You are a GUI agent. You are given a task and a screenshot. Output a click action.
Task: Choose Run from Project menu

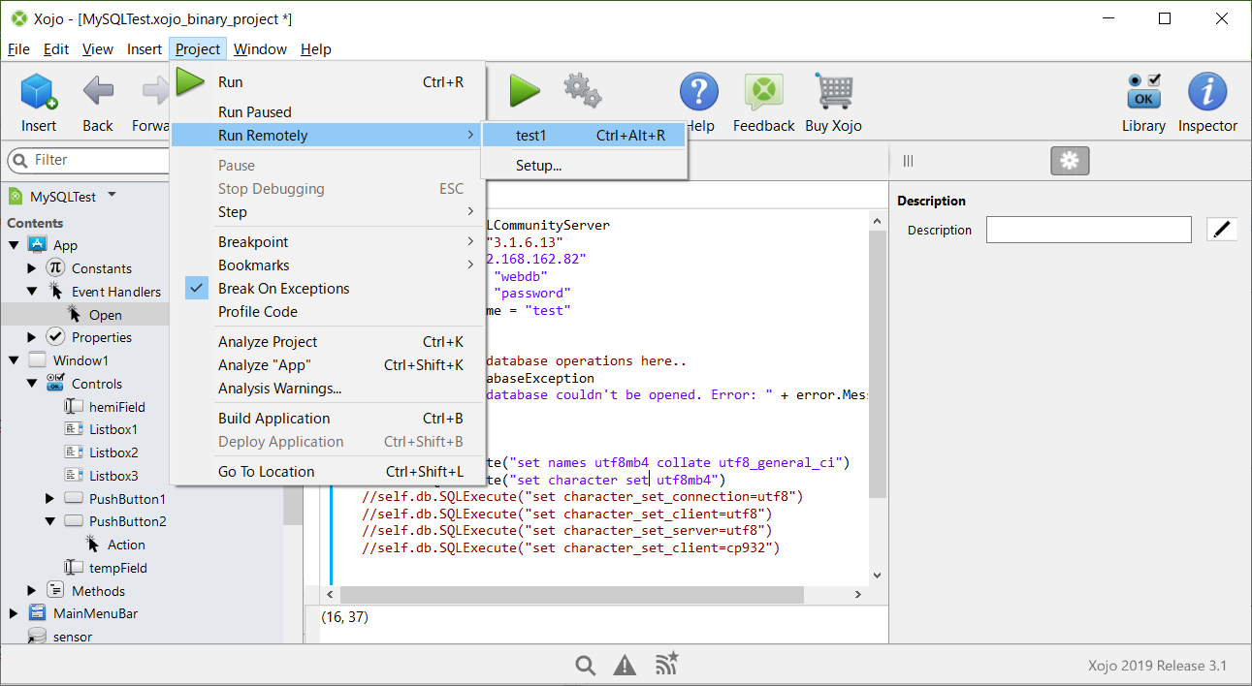[327, 82]
